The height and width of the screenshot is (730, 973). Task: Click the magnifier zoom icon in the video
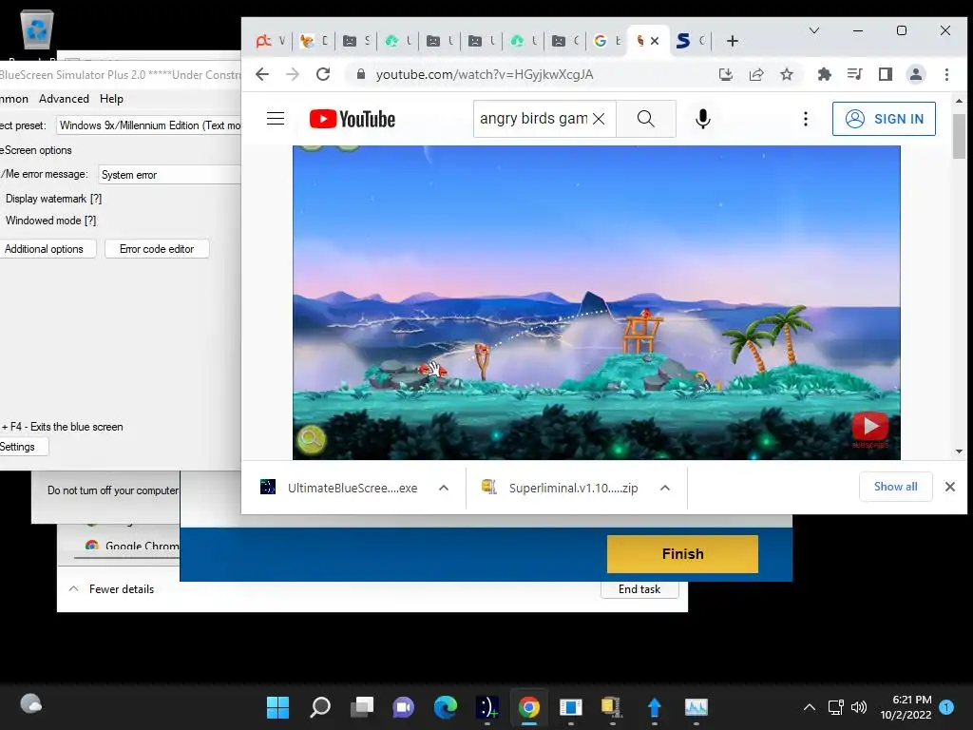(x=311, y=439)
